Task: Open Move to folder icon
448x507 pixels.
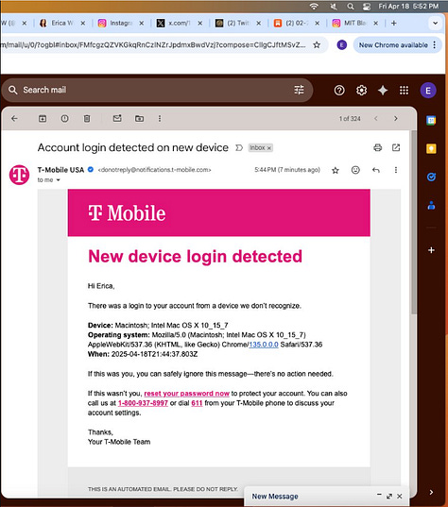Action: click(x=139, y=119)
